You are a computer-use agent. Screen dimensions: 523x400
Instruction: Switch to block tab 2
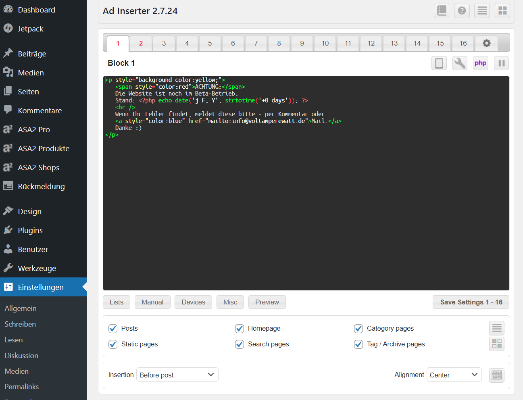point(141,43)
